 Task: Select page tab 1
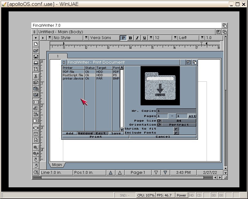(x=58, y=56)
